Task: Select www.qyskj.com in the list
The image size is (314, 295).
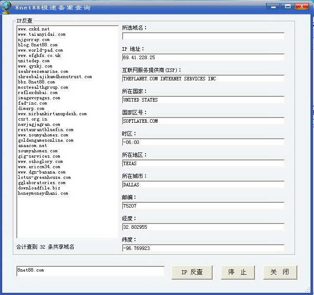Action: tap(35, 66)
